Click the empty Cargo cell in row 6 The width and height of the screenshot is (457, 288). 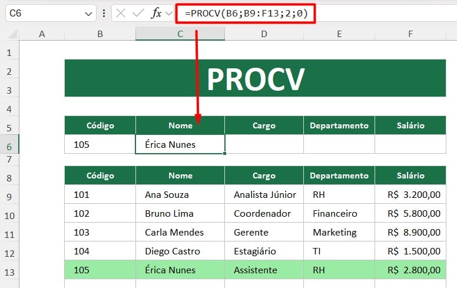pos(264,144)
